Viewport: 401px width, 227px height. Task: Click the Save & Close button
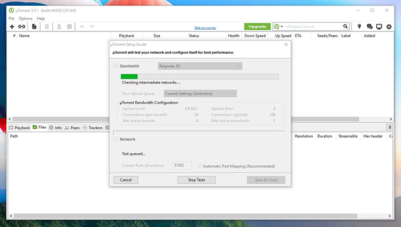coord(266,180)
